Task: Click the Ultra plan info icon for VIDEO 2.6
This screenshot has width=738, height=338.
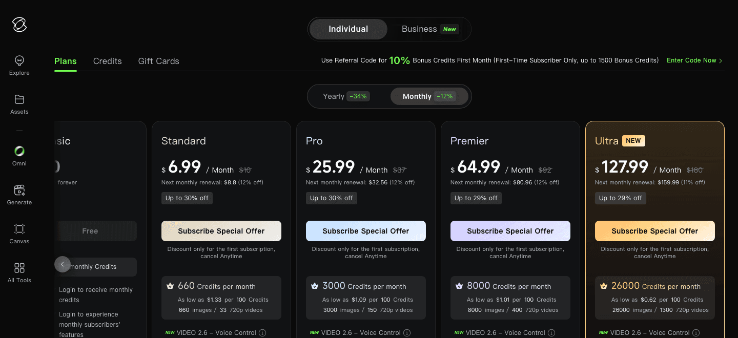Action: (x=696, y=333)
